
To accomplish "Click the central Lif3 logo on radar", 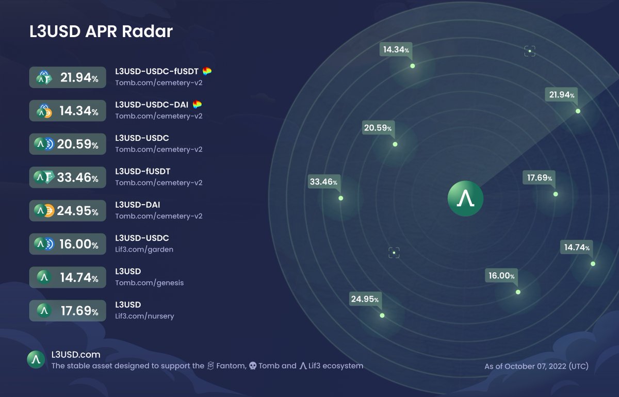I will coord(465,198).
